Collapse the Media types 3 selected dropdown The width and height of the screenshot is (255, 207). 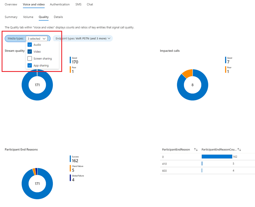[x=37, y=38]
